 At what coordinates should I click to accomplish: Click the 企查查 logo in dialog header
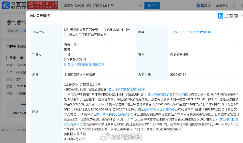[228, 16]
